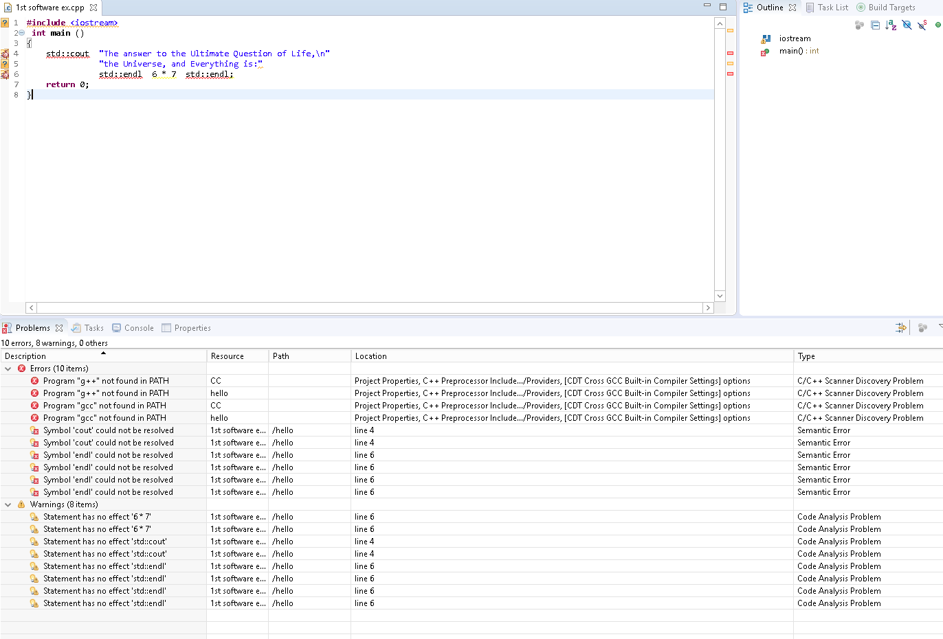Toggle Hide Fields in Outline toolbar
This screenshot has height=639, width=943.
[907, 25]
